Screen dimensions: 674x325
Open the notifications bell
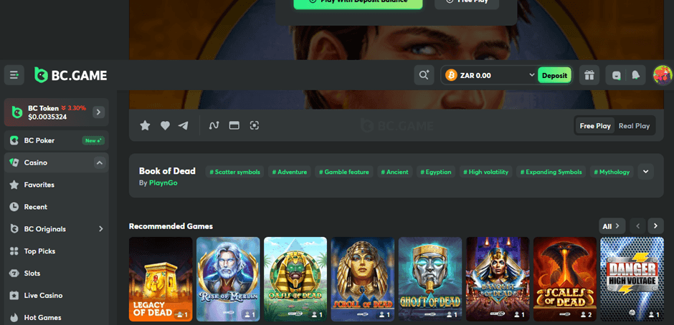click(x=635, y=75)
